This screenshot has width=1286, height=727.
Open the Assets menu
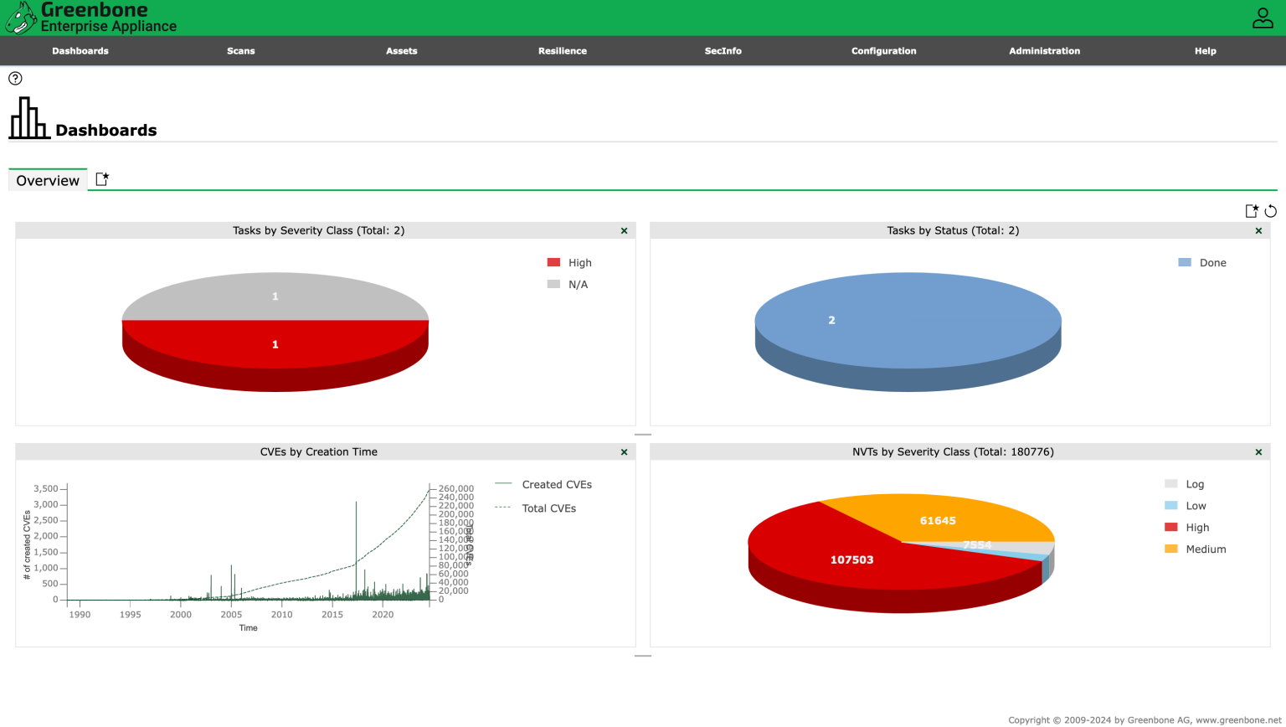pyautogui.click(x=402, y=50)
